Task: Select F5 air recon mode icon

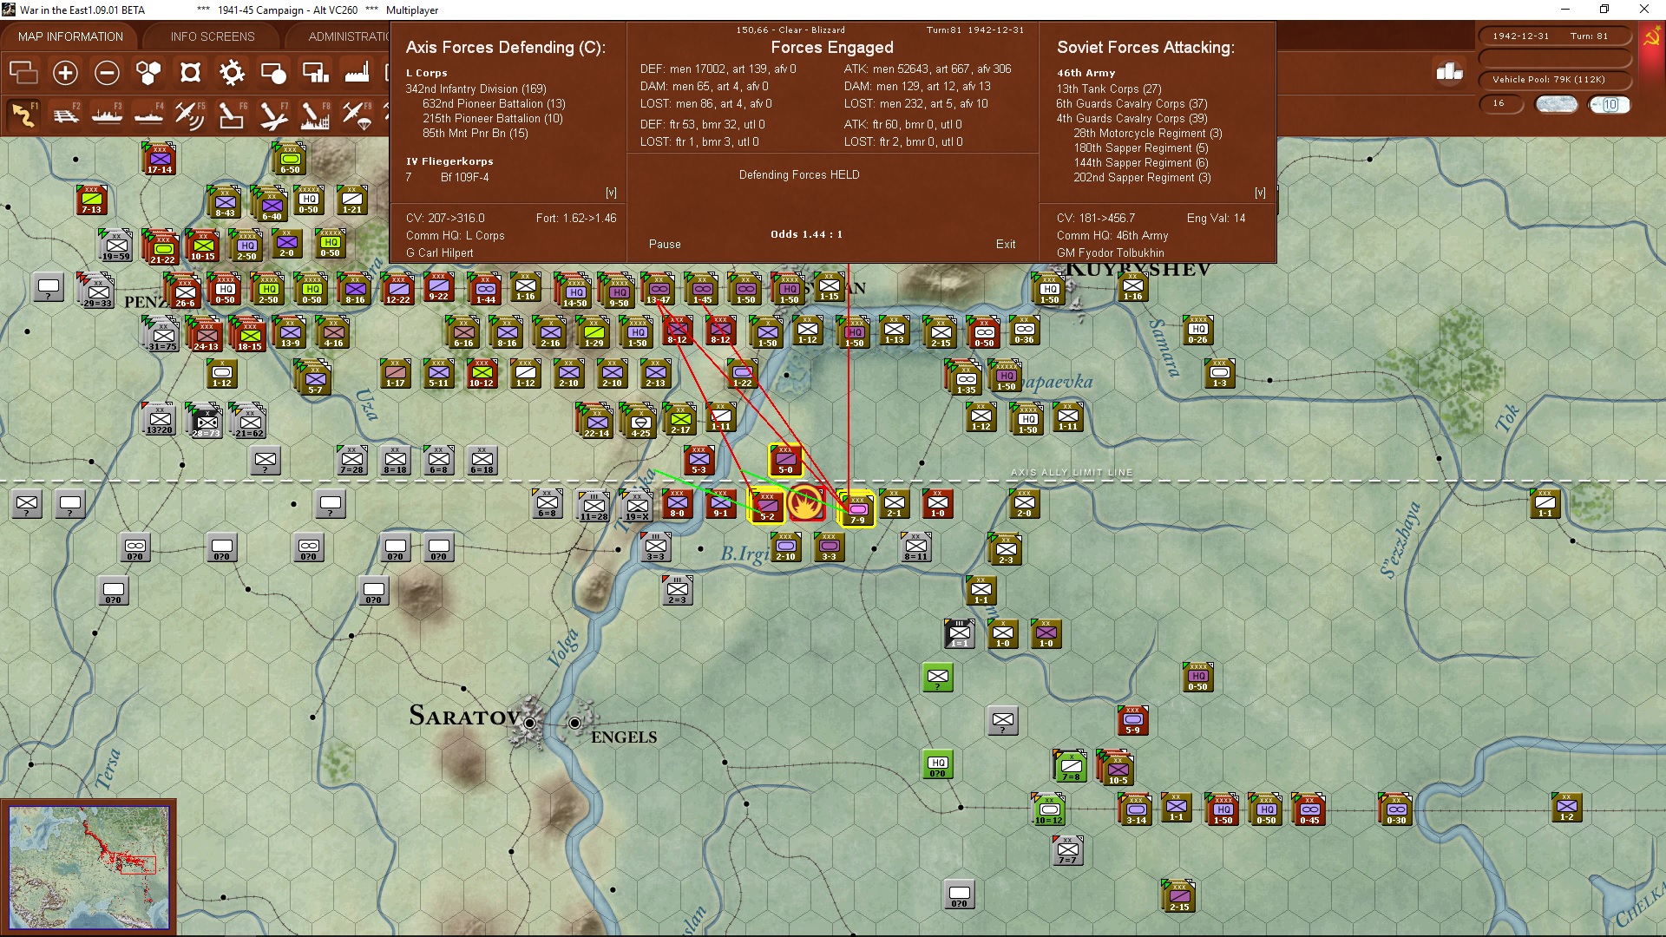Action: click(x=189, y=115)
